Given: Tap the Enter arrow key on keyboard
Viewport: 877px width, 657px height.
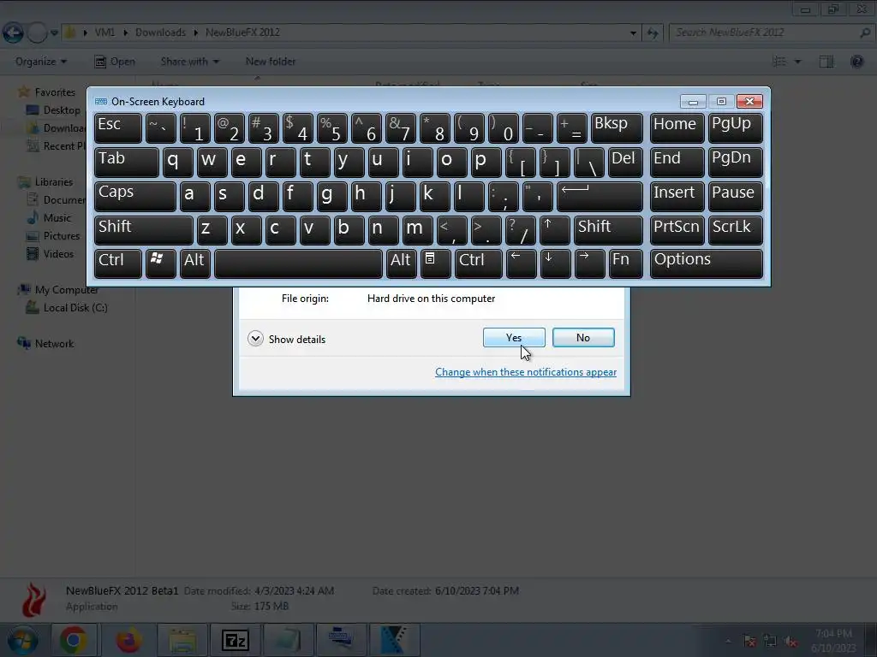Looking at the screenshot, I should tap(600, 197).
